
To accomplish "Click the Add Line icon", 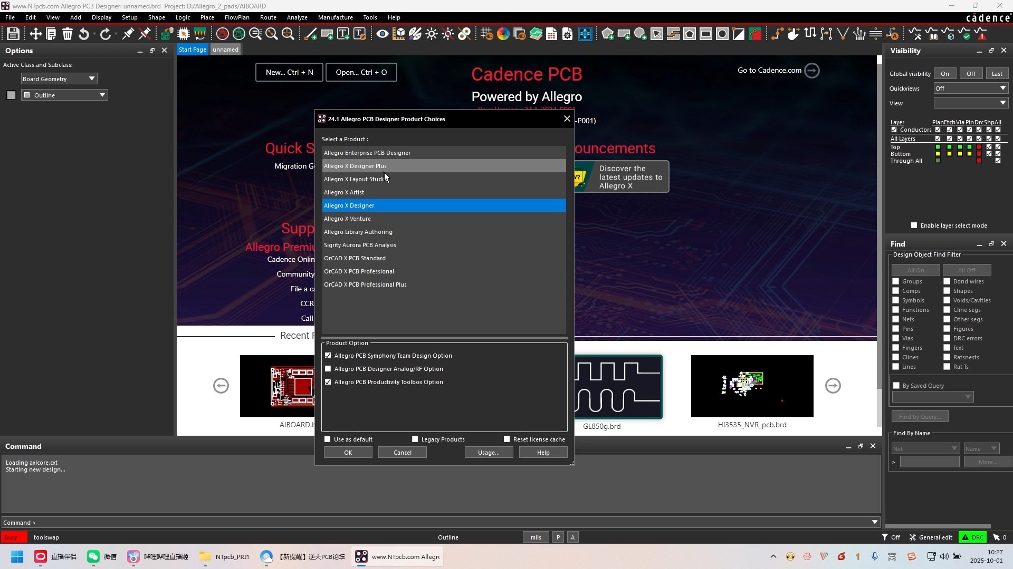I will tap(311, 34).
